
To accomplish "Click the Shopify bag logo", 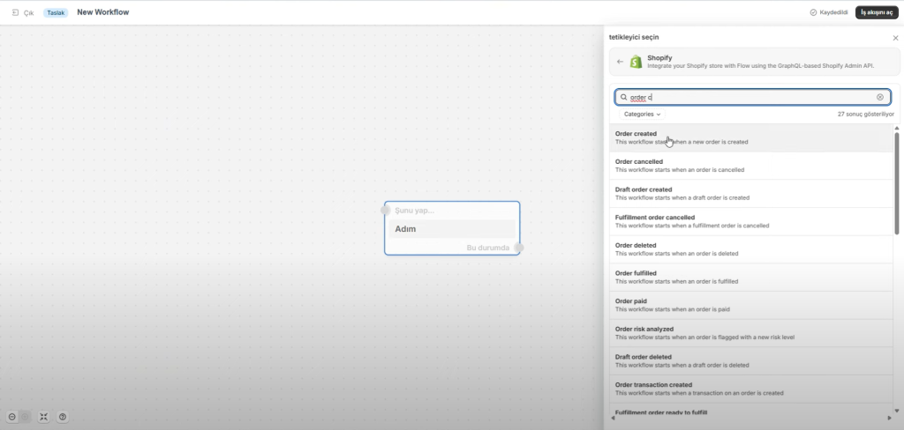I will coord(636,62).
